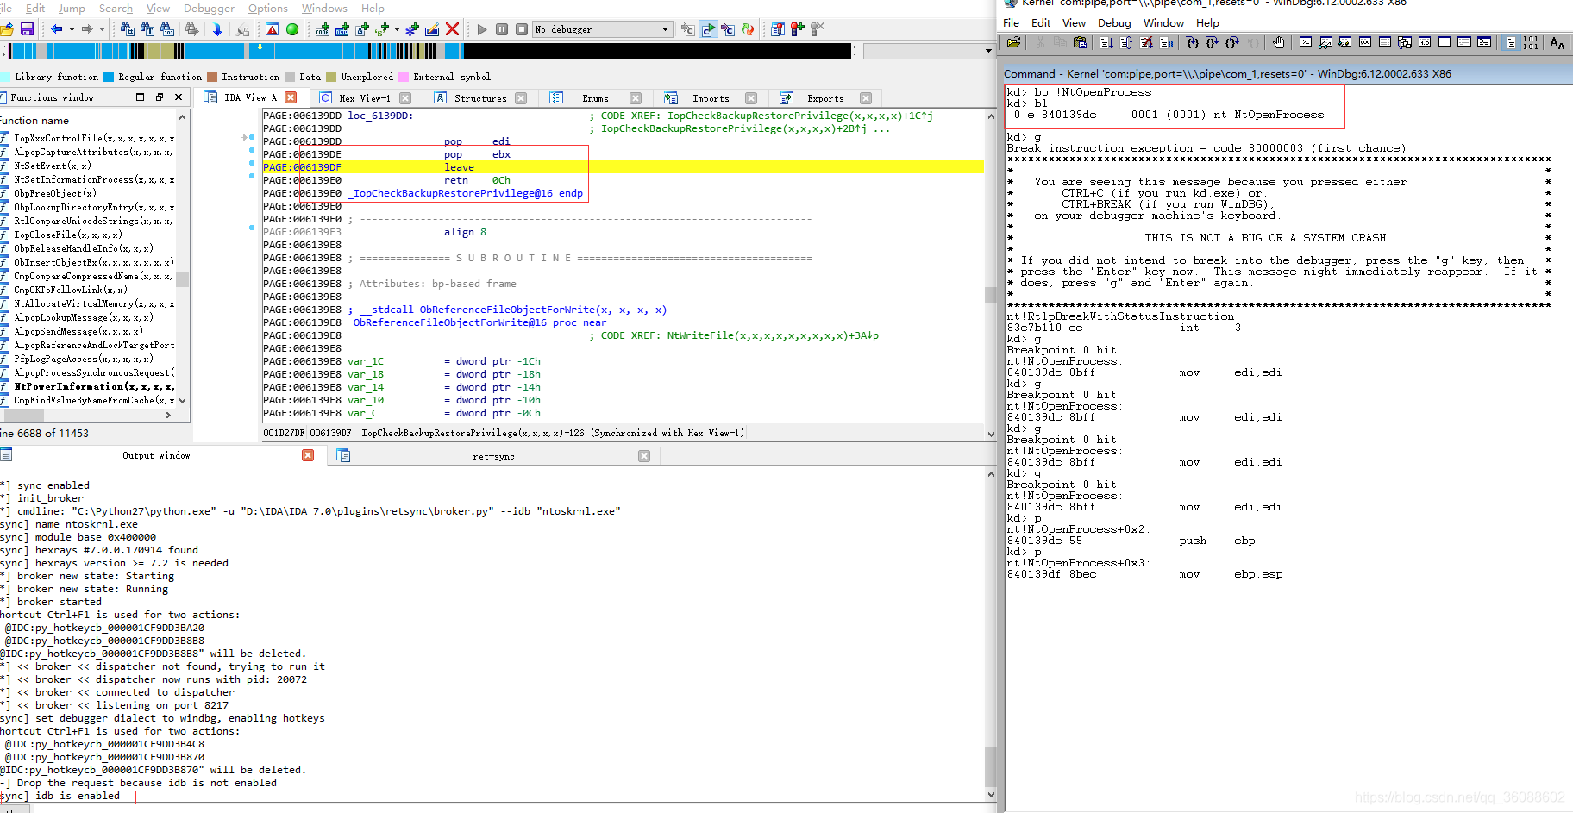1573x813 pixels.
Task: Switch to the Exports tab
Action: point(825,98)
